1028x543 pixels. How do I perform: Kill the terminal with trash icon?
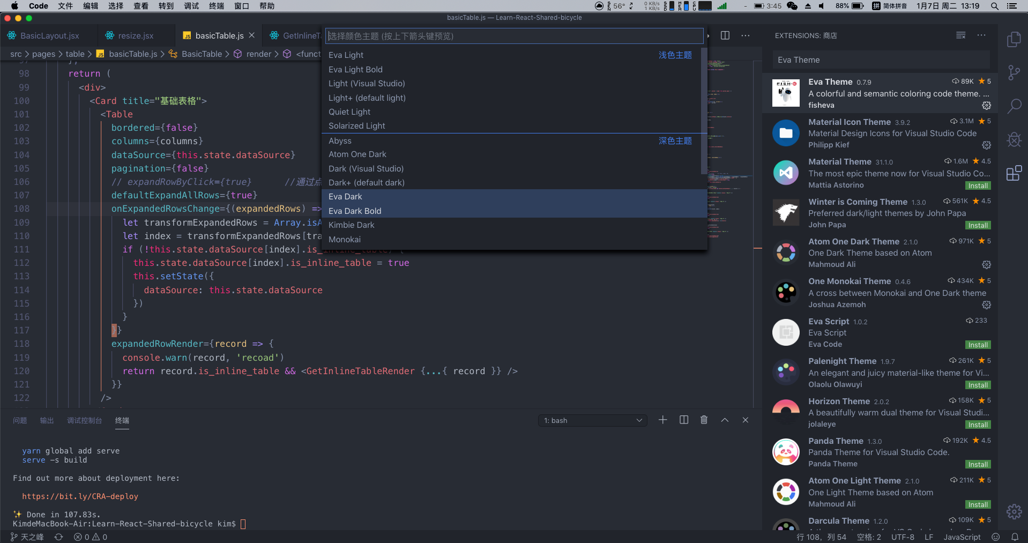tap(704, 420)
